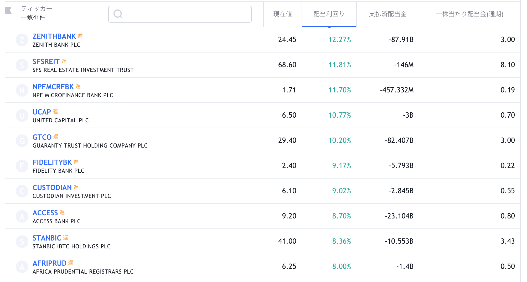The height and width of the screenshot is (282, 527).
Task: Open the ZENITHBANK ticker link
Action: 54,36
